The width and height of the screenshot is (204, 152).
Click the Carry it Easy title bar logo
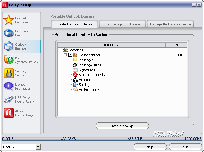[x=5, y=5]
